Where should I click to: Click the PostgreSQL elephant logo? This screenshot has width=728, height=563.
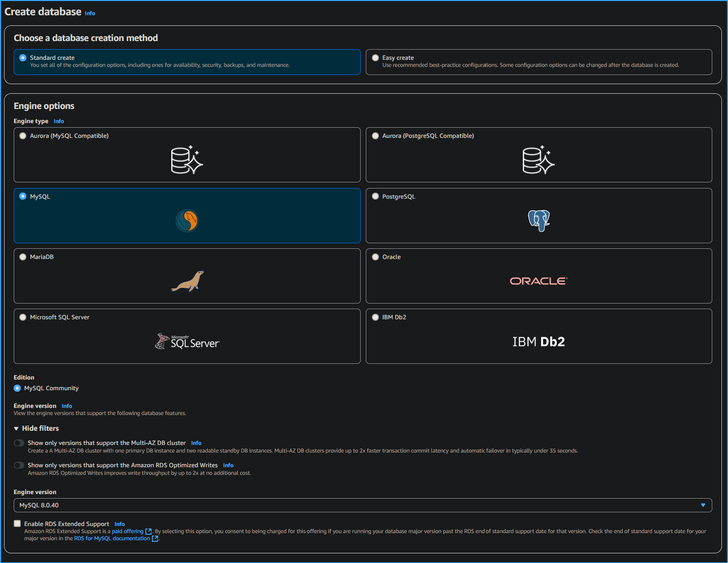(539, 220)
